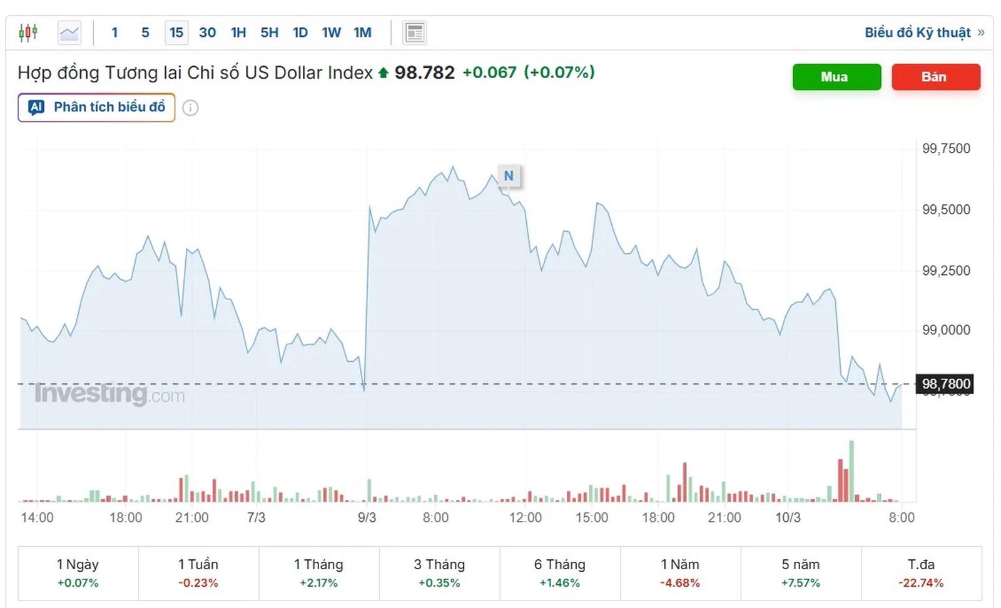
Task: Click the AI icon in Phân tích biểu đồ
Action: (x=36, y=107)
